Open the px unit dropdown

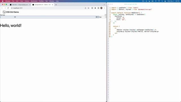pos(103,17)
